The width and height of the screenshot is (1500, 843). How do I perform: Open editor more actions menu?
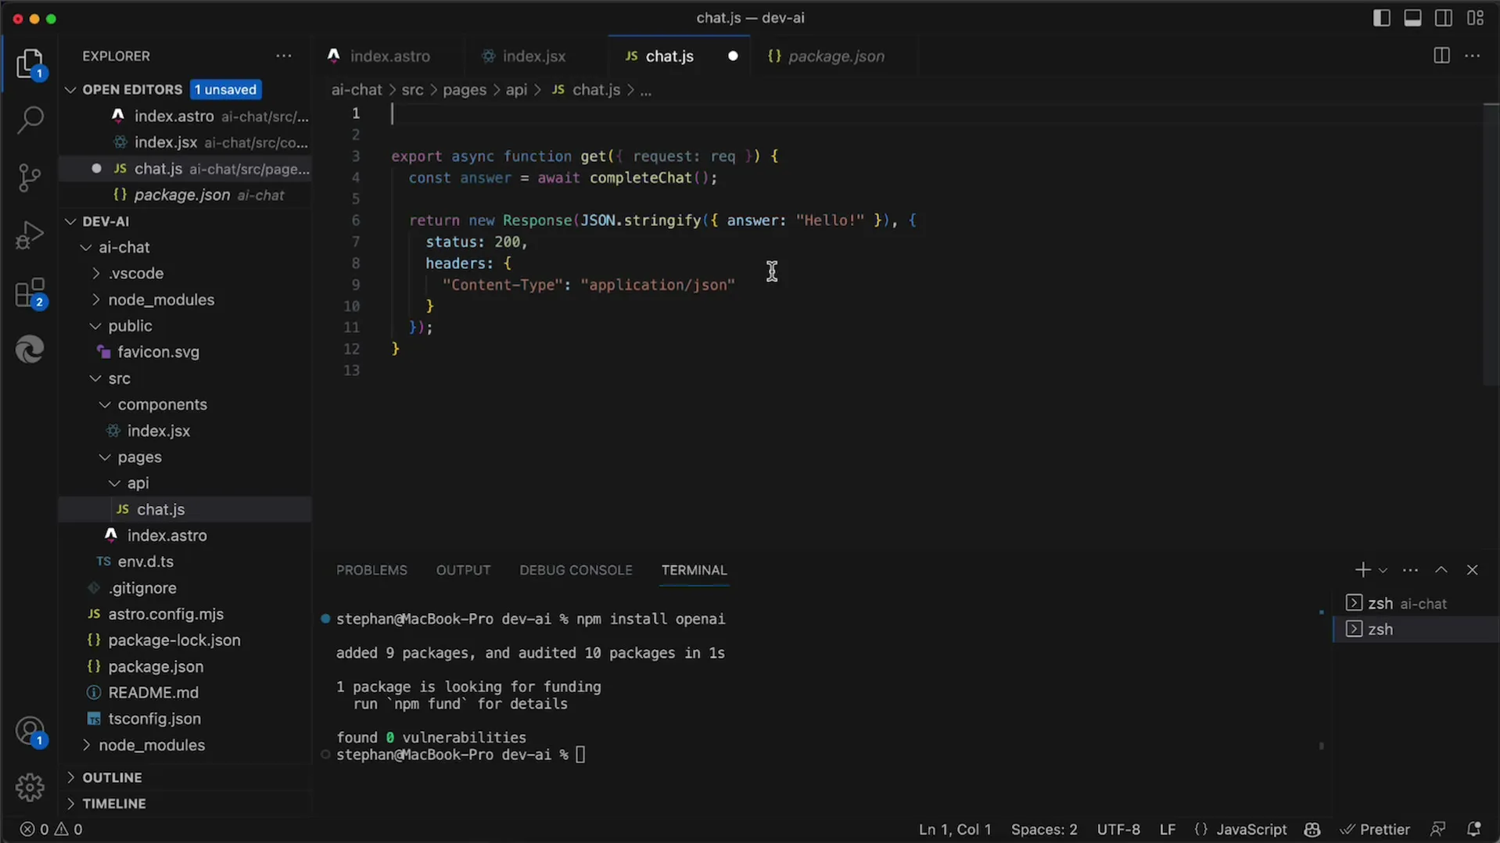1473,56
